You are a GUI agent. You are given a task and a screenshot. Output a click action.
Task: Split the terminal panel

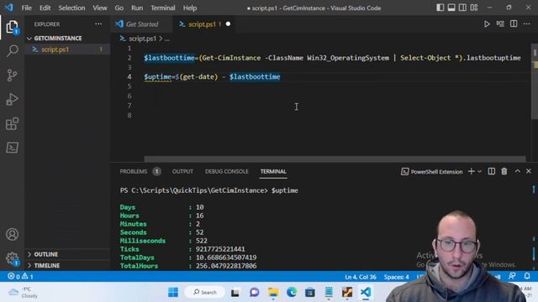click(491, 171)
